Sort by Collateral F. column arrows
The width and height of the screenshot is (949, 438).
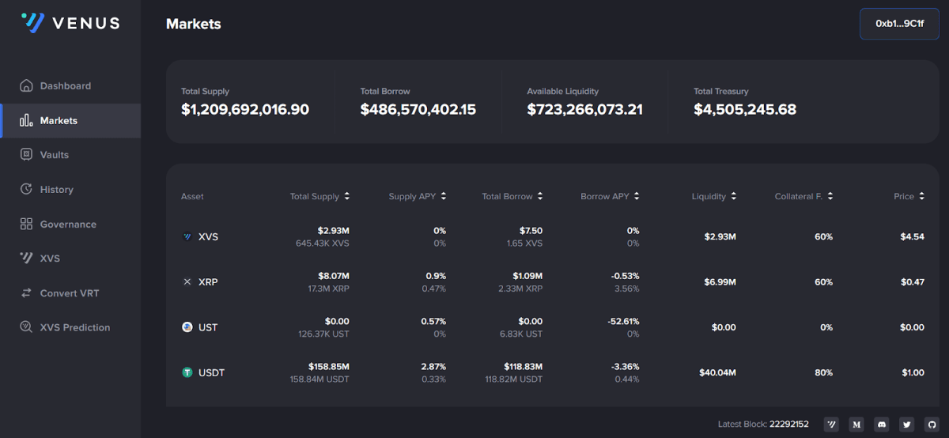pyautogui.click(x=830, y=196)
